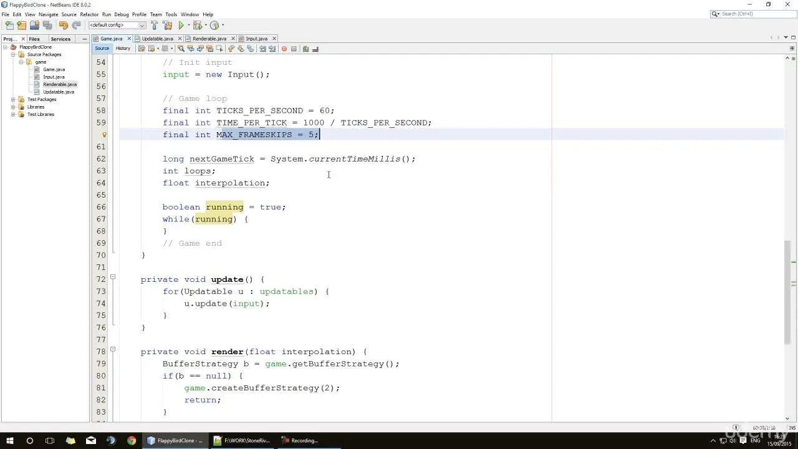The height and width of the screenshot is (449, 798).
Task: Click the Find Selection magnifier icon in the editor toolbar
Action: click(x=181, y=49)
